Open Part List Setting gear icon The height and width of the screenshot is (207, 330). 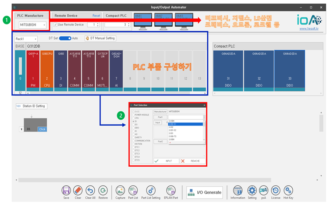pyautogui.click(x=151, y=190)
